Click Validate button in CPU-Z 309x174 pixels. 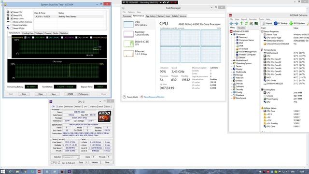(x=95, y=162)
